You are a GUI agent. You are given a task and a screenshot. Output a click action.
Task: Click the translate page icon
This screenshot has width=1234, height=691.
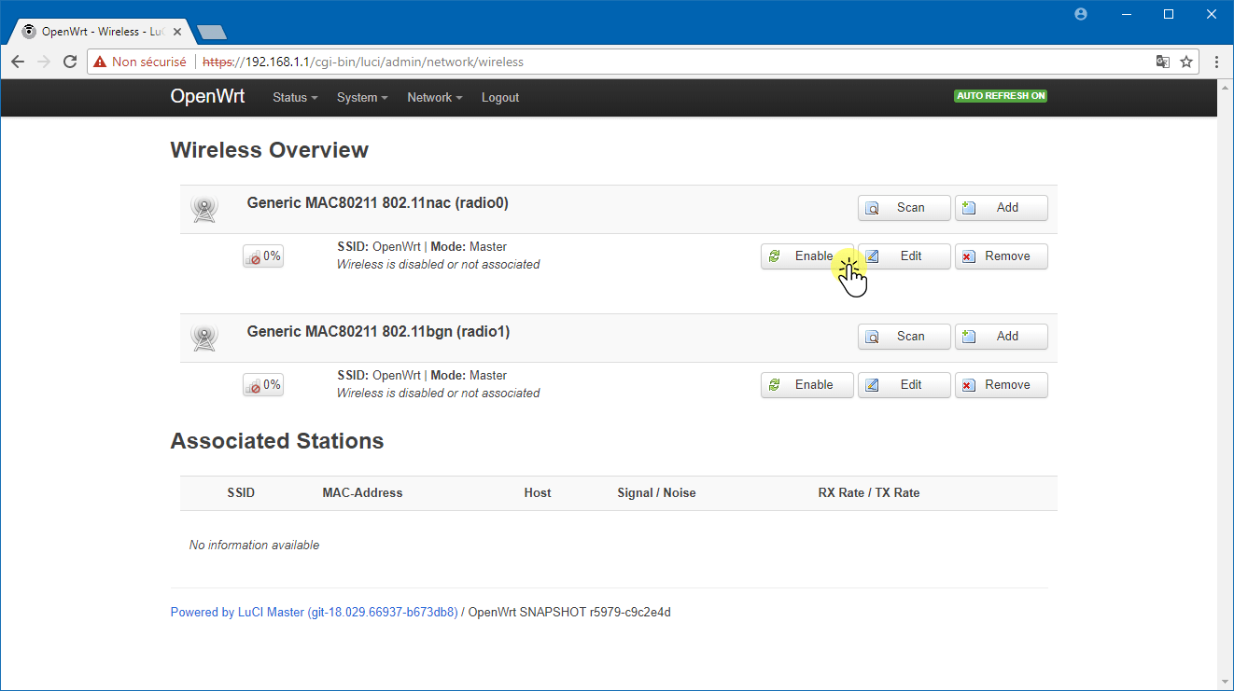coord(1163,62)
